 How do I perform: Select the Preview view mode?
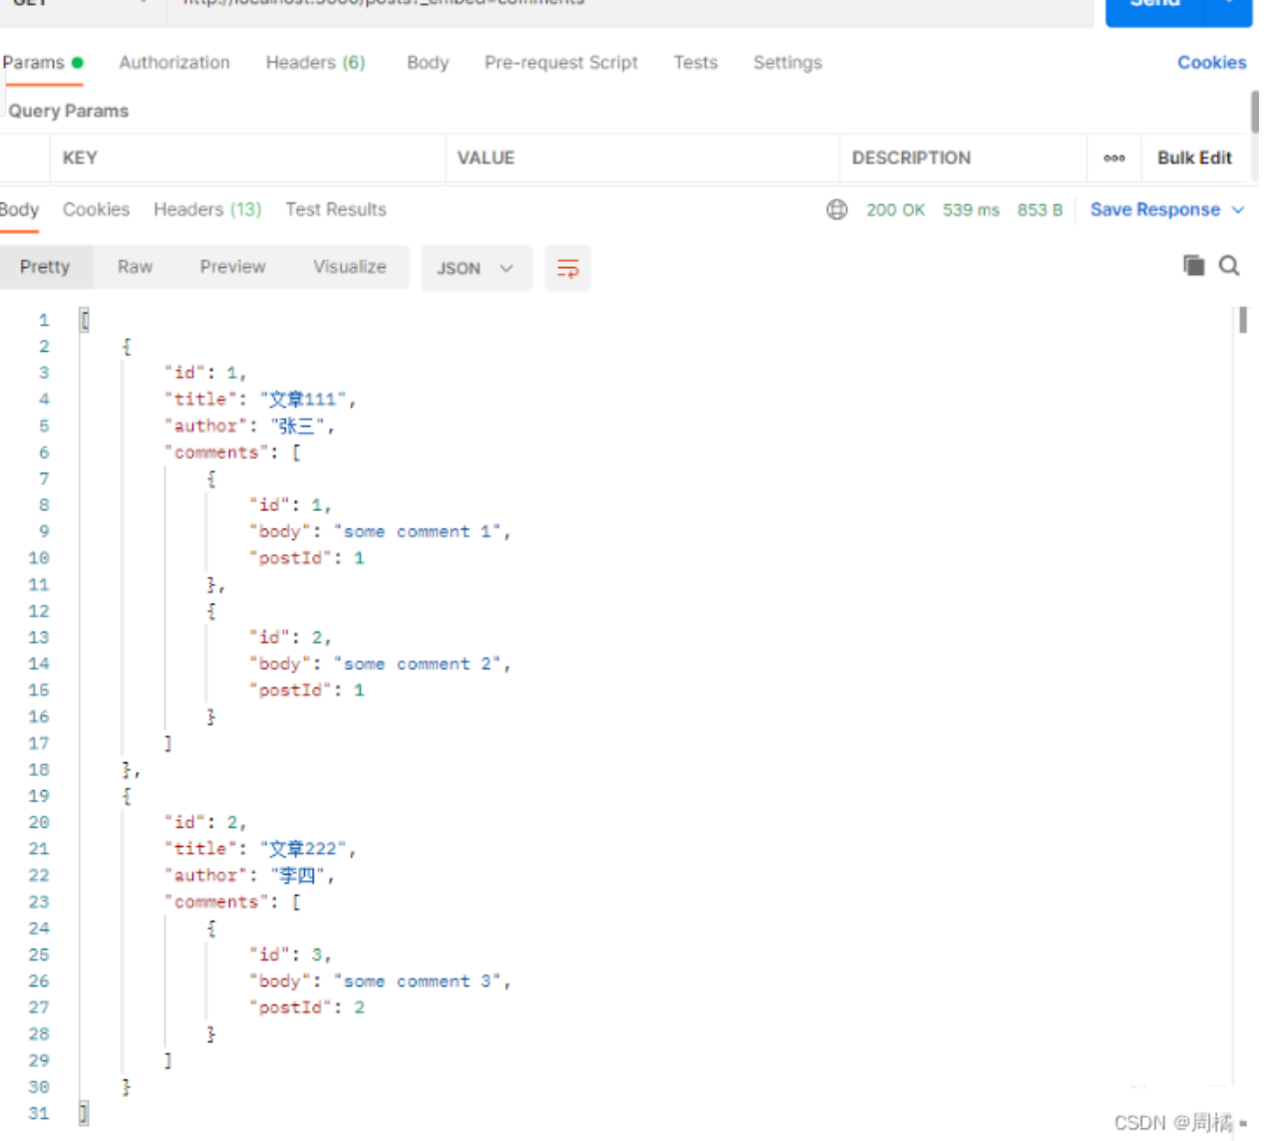point(232,267)
